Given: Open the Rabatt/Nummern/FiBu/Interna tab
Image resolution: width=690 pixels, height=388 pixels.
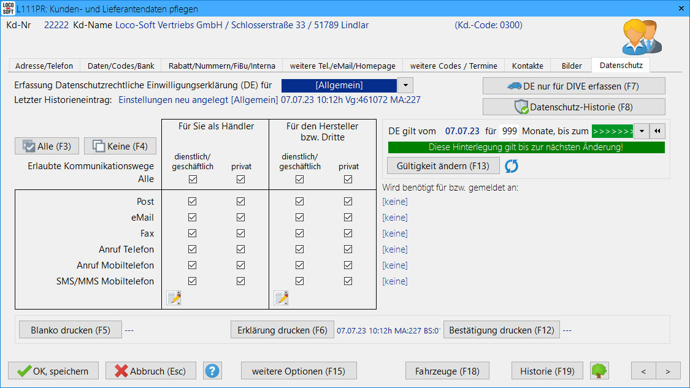Looking at the screenshot, I should [222, 66].
